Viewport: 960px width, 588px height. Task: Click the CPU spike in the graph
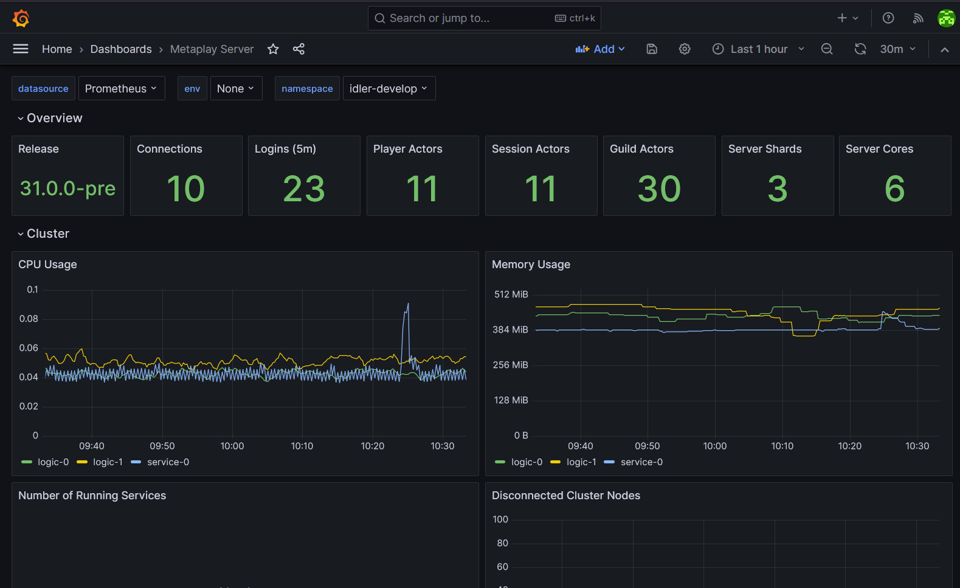(x=407, y=305)
